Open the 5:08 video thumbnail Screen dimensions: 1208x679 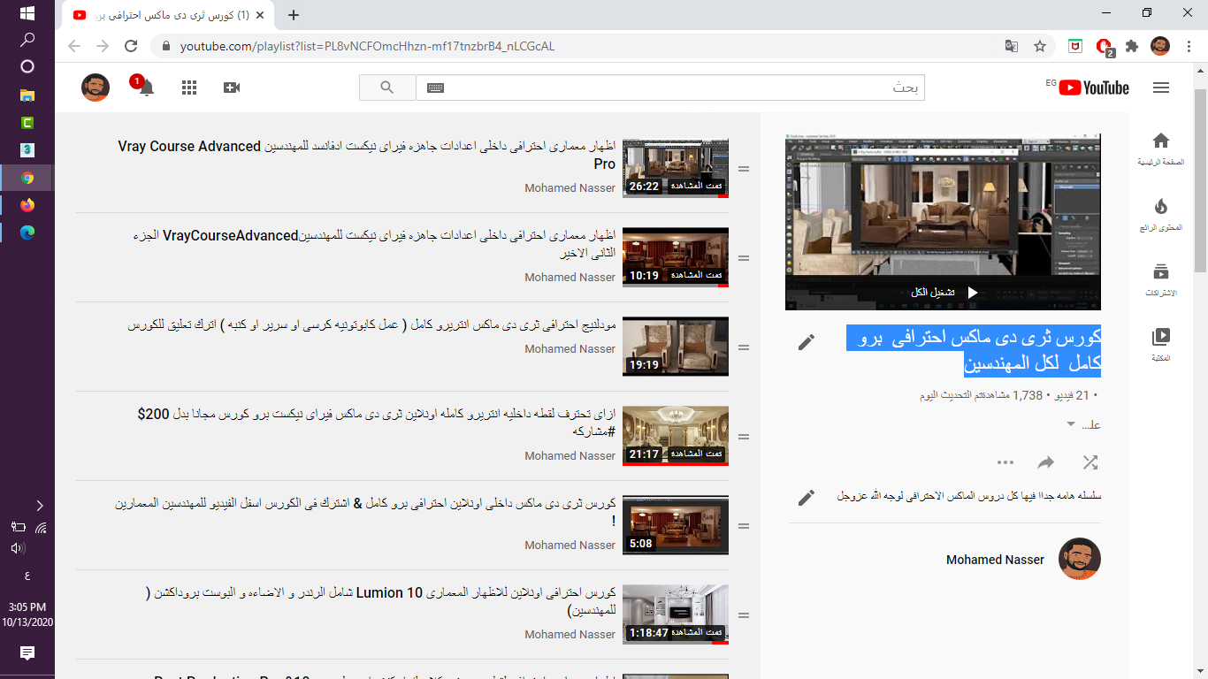pyautogui.click(x=676, y=525)
